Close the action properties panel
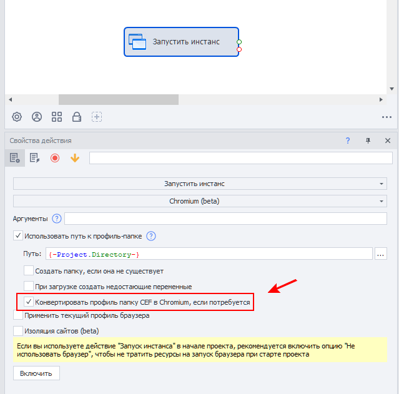The height and width of the screenshot is (394, 399). point(388,140)
